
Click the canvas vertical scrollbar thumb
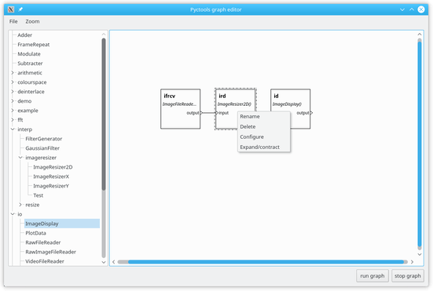420,144
